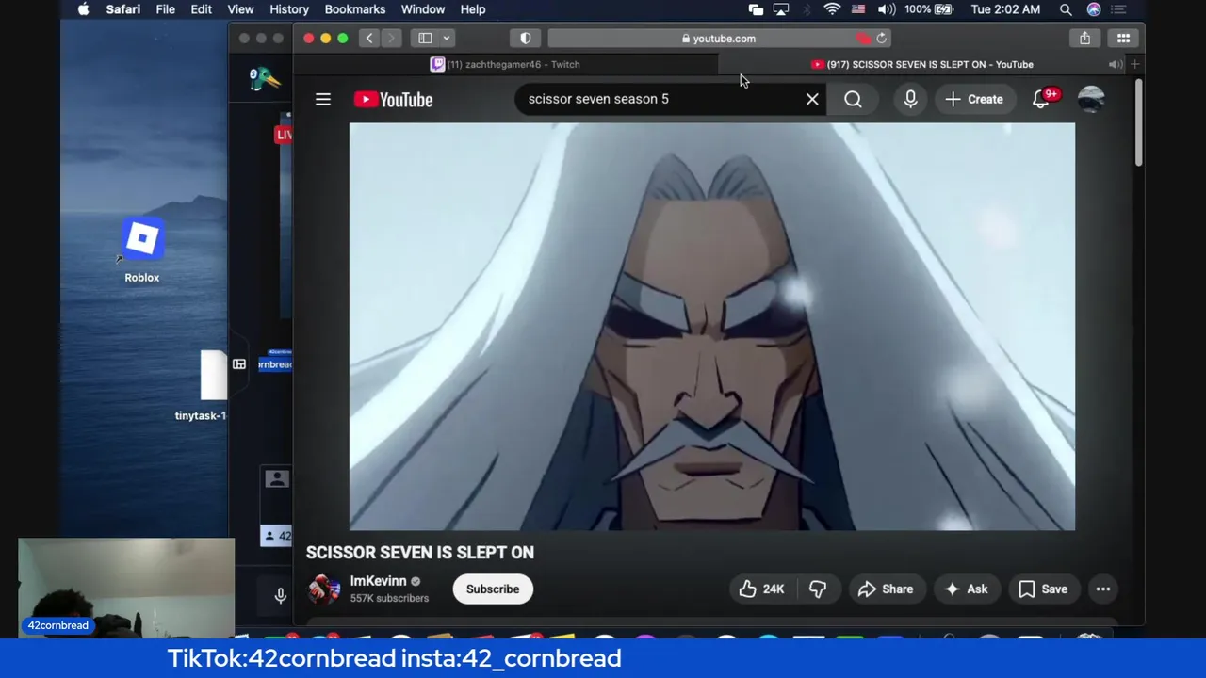This screenshot has height=678, width=1206.
Task: Click the microphone icon in background window
Action: point(280,595)
